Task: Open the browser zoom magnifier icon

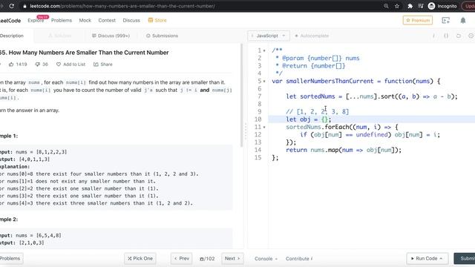Action: pyautogui.click(x=386, y=6)
